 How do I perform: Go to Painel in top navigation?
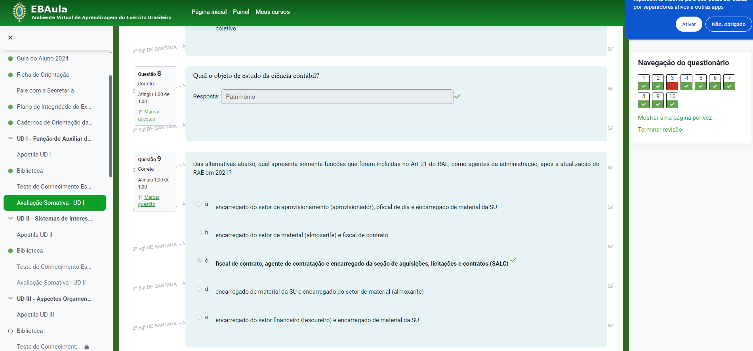tap(241, 12)
